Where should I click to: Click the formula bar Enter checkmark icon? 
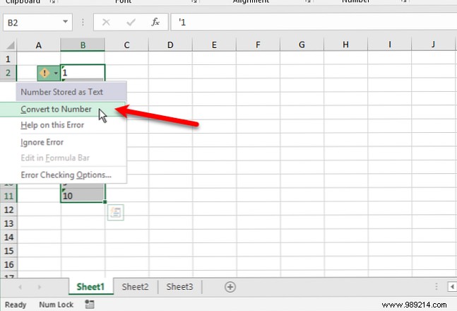coord(131,22)
